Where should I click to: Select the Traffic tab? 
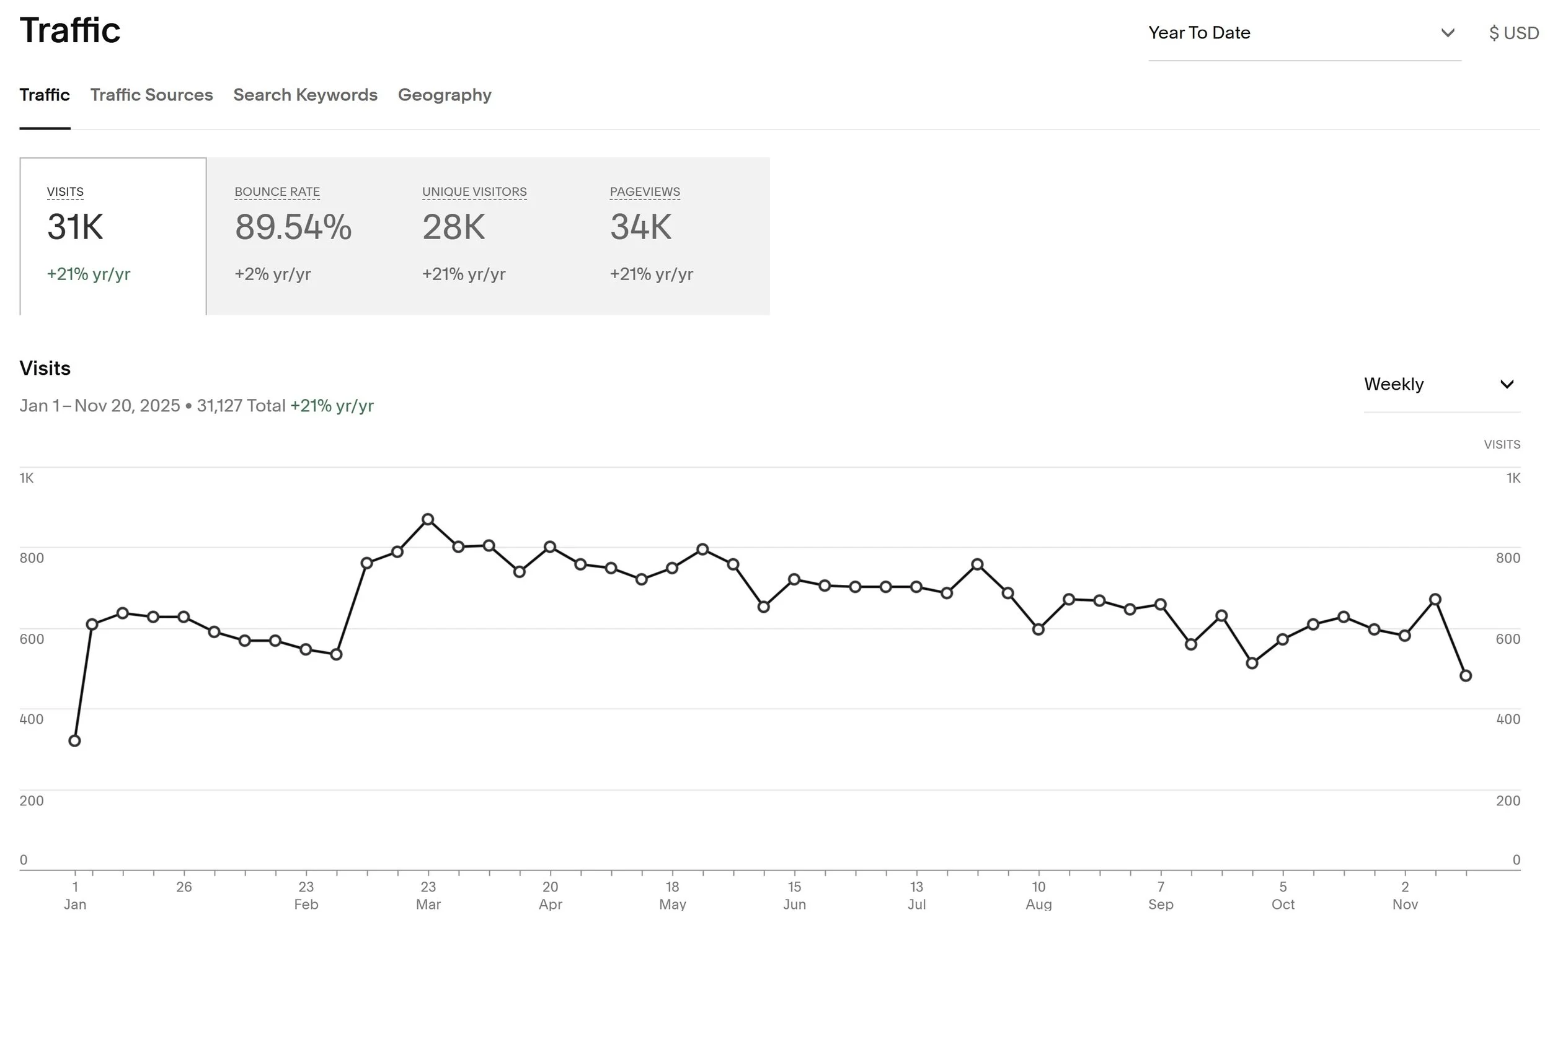click(x=45, y=95)
